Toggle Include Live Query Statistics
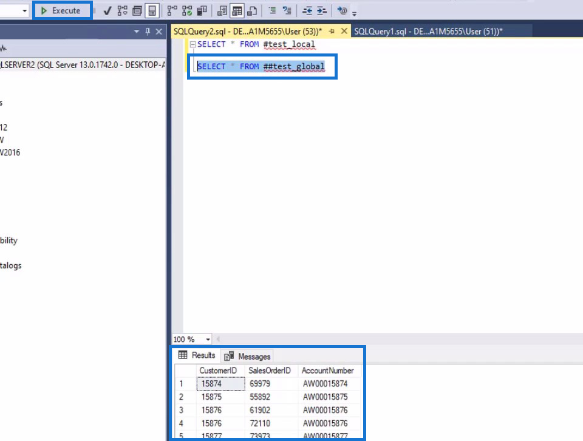This screenshot has height=441, width=583. coord(187,11)
